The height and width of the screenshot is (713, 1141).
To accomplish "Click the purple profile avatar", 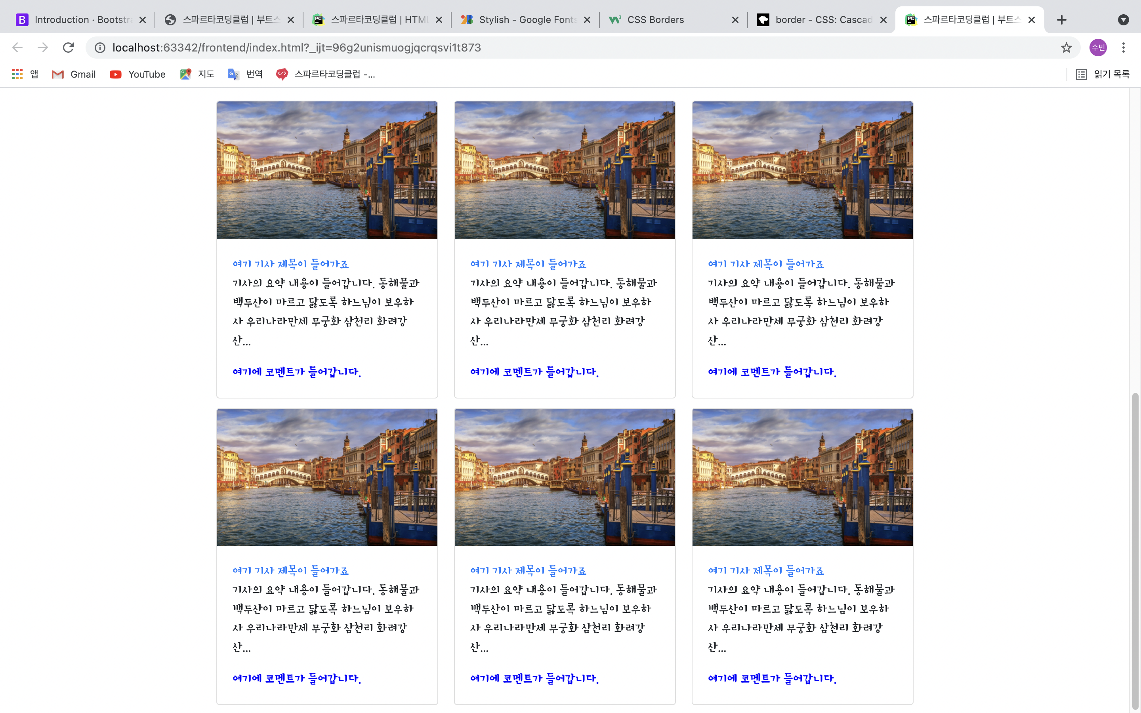I will pos(1098,48).
